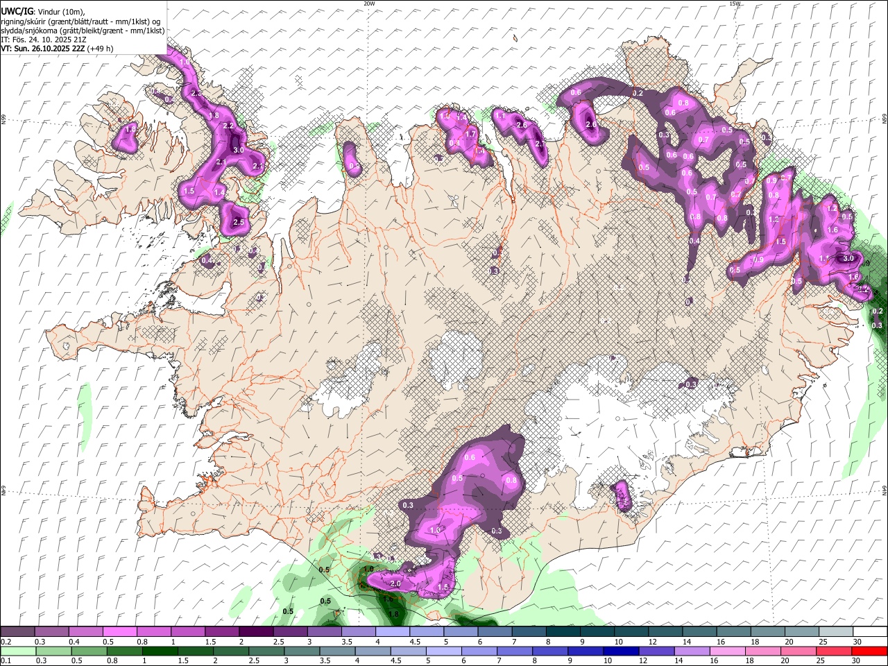Click the 3.0 snowfall value in the Westfjords
This screenshot has width=888, height=666.
[x=239, y=150]
